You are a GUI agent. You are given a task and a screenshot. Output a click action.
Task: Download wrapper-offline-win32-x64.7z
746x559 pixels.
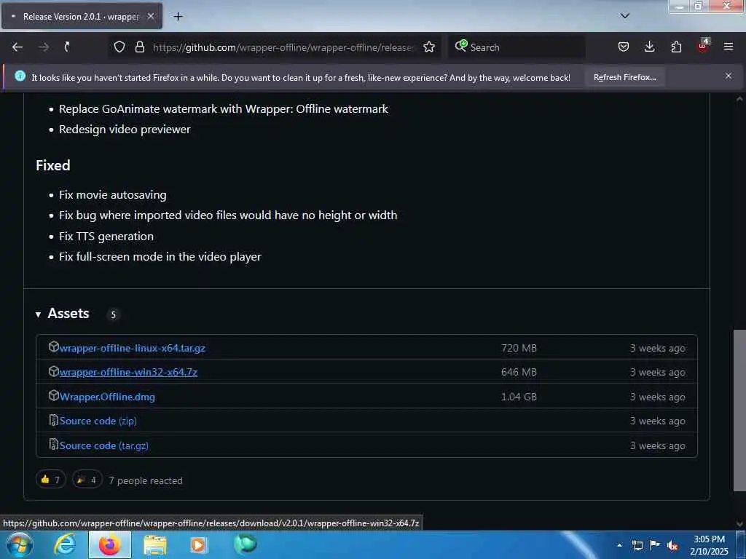coord(128,372)
